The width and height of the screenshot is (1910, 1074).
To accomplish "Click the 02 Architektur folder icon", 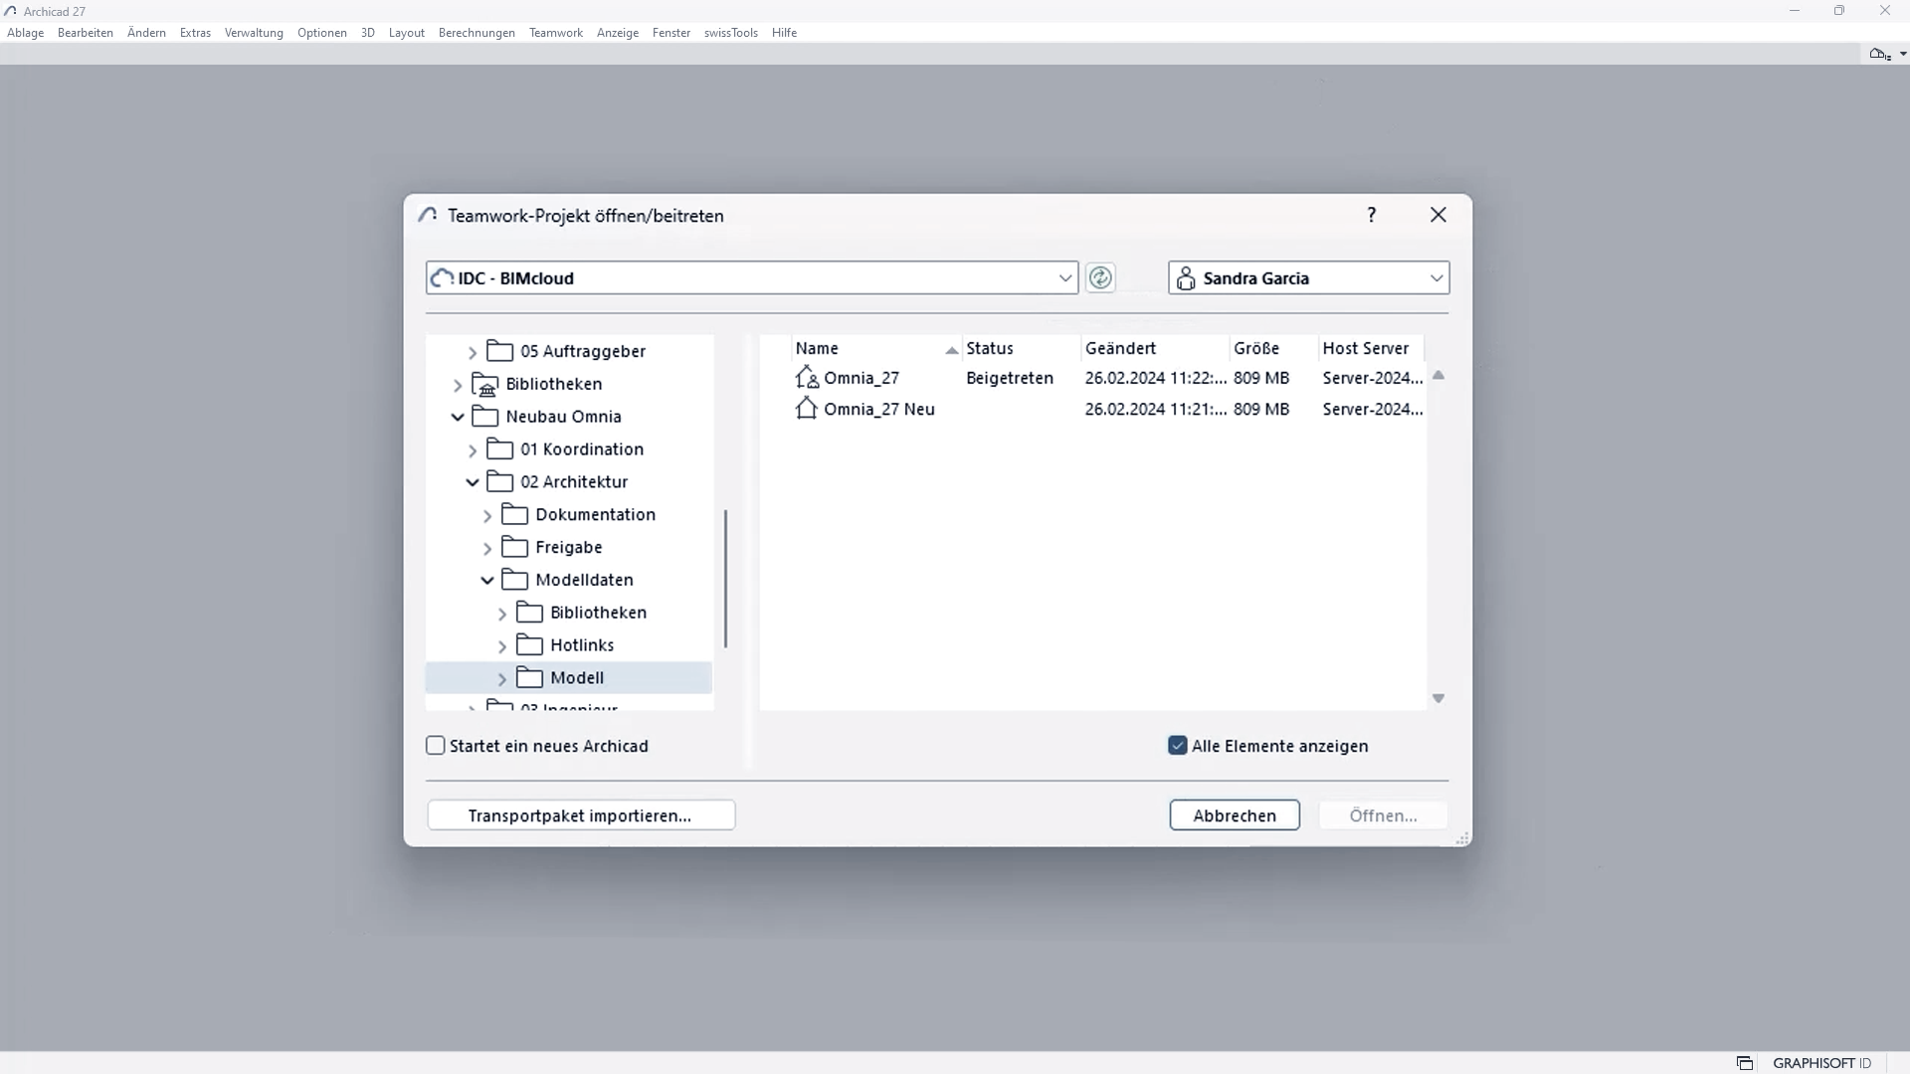I will pyautogui.click(x=500, y=481).
